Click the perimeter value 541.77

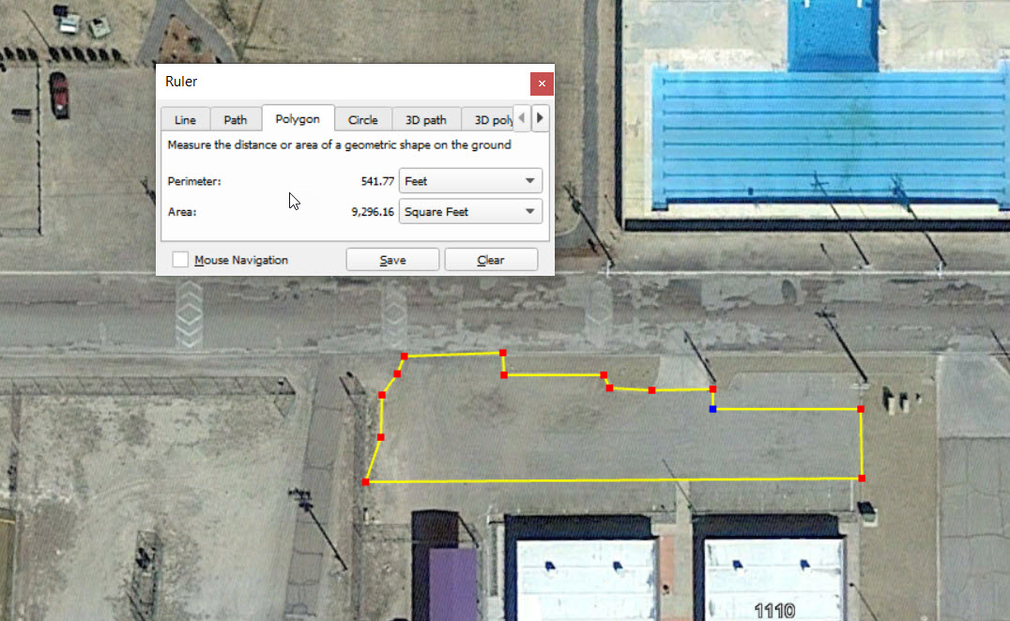(377, 180)
